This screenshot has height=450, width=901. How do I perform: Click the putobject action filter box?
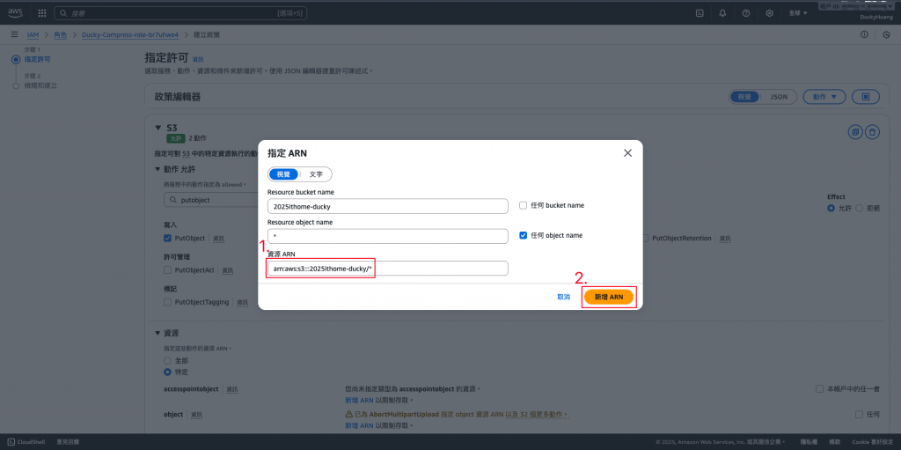pos(211,200)
